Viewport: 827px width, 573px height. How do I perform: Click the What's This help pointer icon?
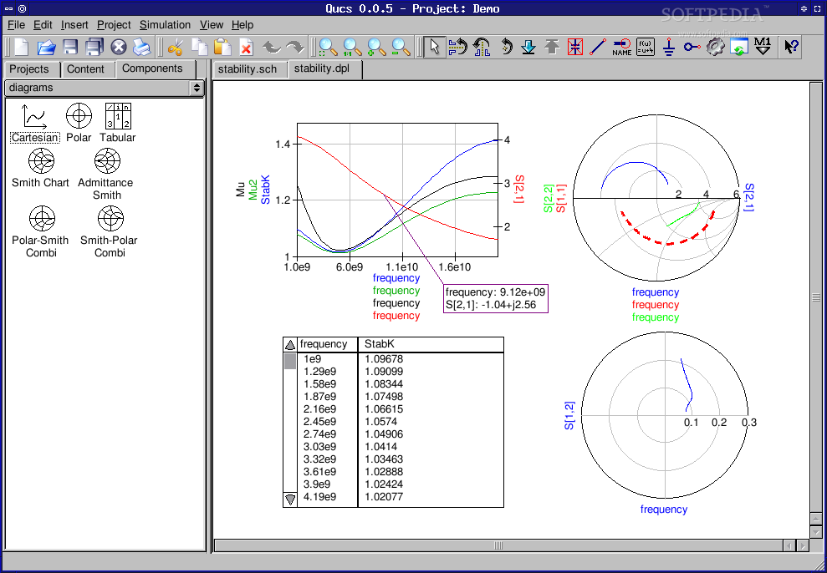(x=791, y=47)
